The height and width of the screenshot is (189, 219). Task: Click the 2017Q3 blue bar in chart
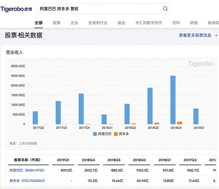point(58,113)
